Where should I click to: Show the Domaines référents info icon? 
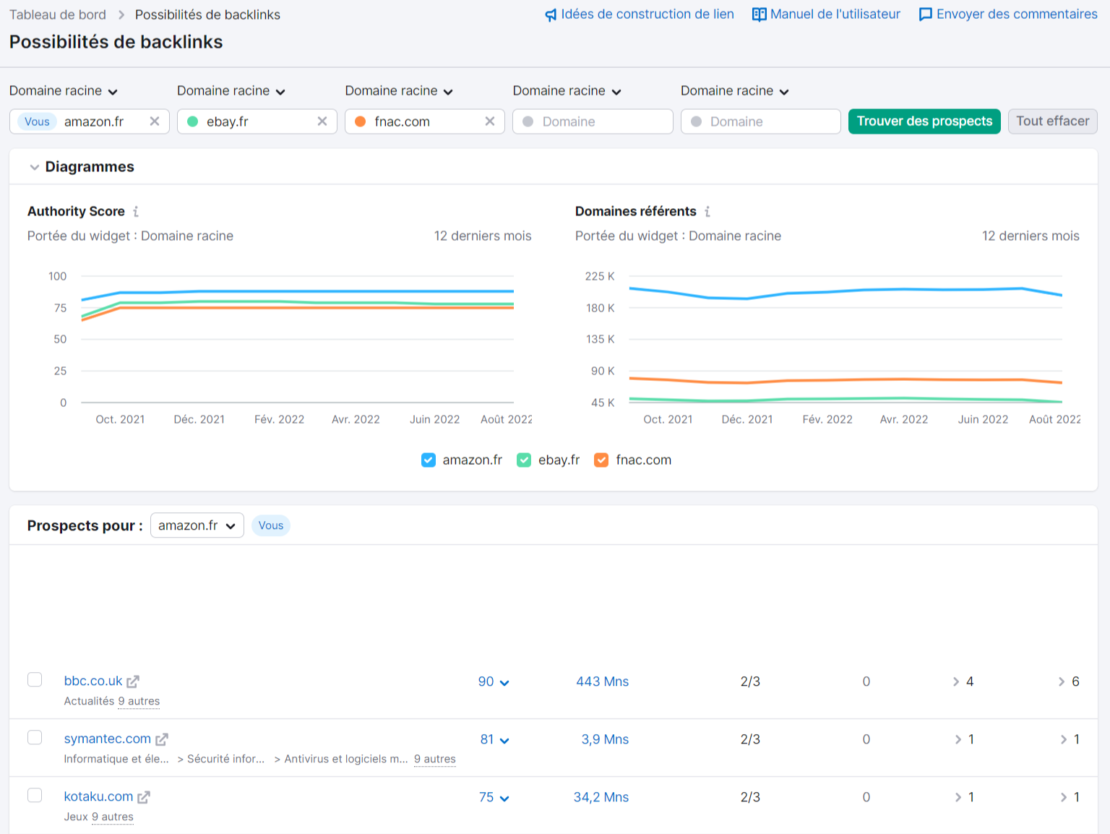pyautogui.click(x=707, y=212)
